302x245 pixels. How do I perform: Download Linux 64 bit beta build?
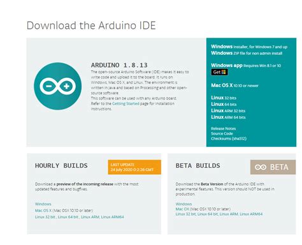(x=208, y=214)
